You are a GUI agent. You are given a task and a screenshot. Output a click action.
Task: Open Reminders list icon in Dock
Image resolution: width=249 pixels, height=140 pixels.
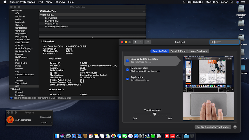[x=102, y=136]
